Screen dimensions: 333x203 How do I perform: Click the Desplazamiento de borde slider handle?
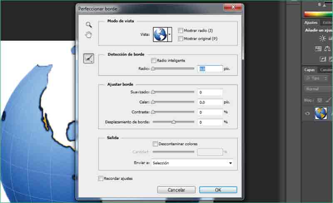pyautogui.click(x=174, y=122)
